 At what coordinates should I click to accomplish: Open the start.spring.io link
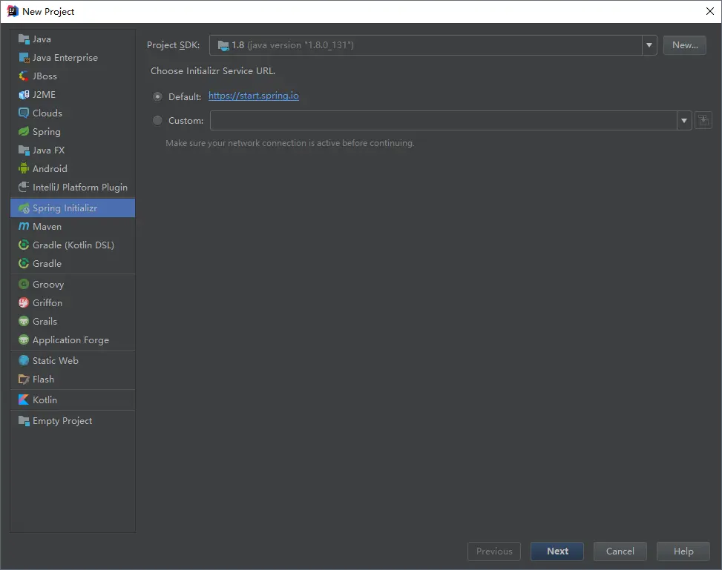[254, 96]
